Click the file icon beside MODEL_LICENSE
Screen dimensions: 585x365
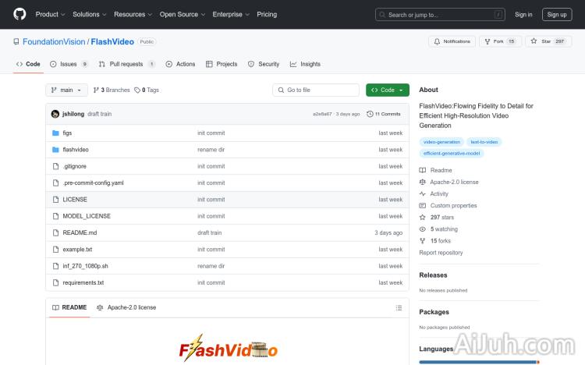click(55, 216)
